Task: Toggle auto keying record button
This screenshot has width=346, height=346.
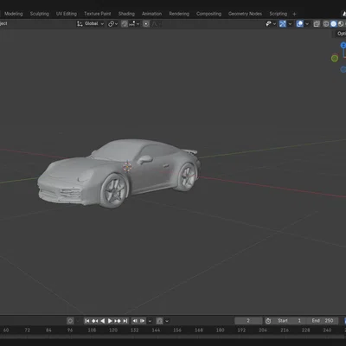Action: (x=70, y=321)
